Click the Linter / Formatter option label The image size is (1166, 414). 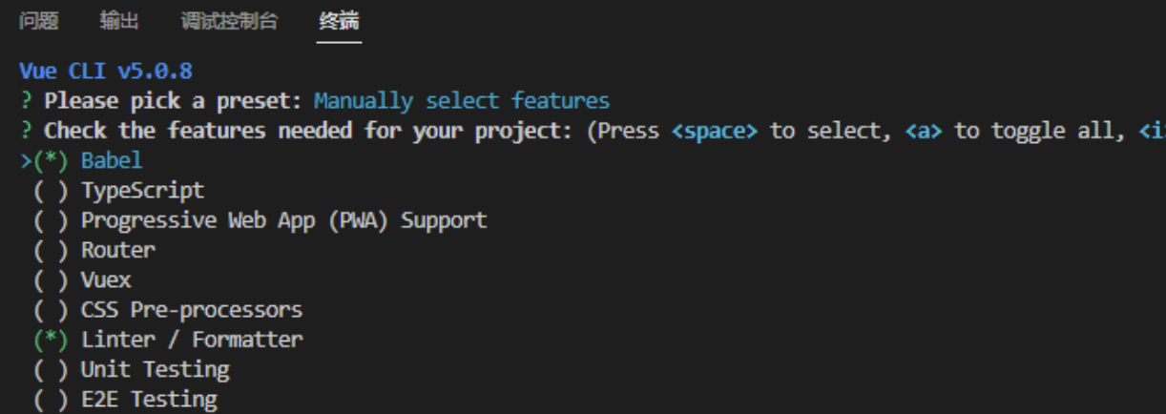pos(192,340)
